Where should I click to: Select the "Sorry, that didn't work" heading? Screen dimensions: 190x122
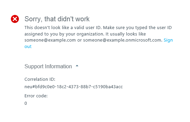tap(57, 19)
